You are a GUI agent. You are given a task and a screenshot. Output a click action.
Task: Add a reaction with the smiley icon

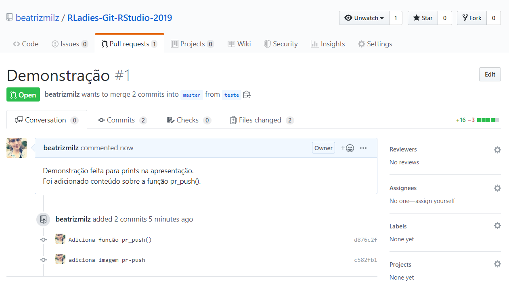pyautogui.click(x=347, y=148)
